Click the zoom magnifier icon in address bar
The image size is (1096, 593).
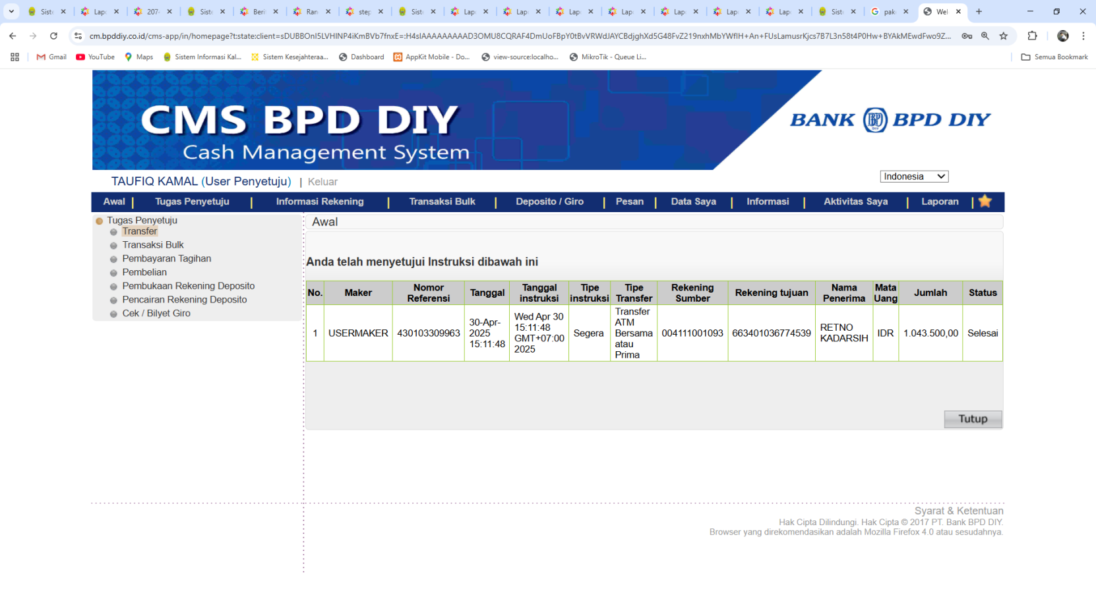tap(985, 36)
